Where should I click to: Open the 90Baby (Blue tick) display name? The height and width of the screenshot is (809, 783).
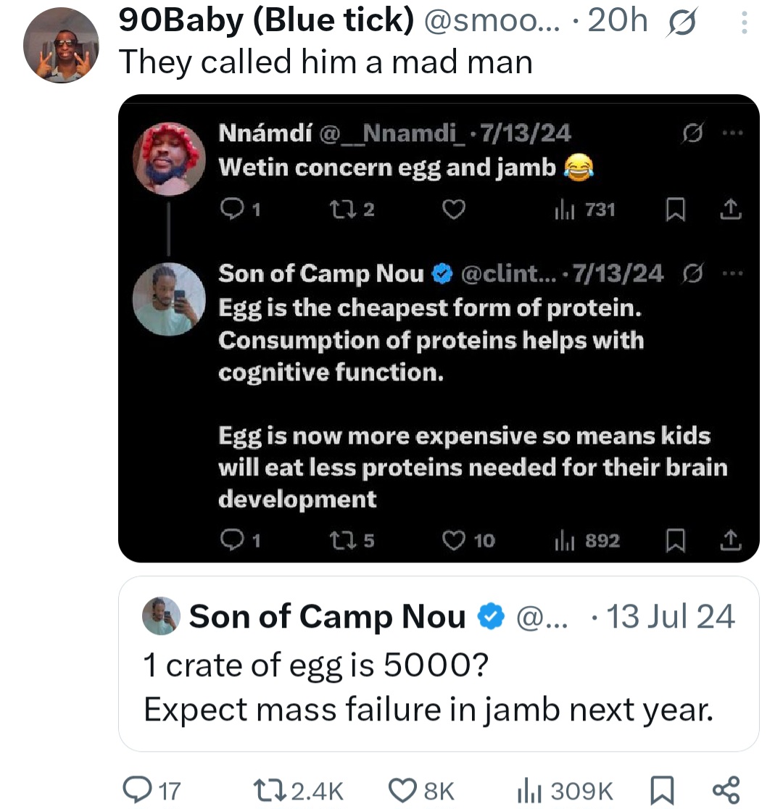tap(266, 20)
